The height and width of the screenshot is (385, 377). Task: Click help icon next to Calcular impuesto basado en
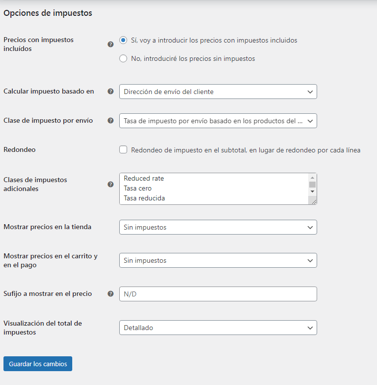(111, 92)
